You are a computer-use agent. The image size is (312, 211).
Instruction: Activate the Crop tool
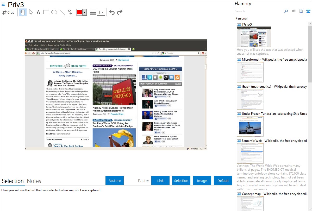pos(8,12)
